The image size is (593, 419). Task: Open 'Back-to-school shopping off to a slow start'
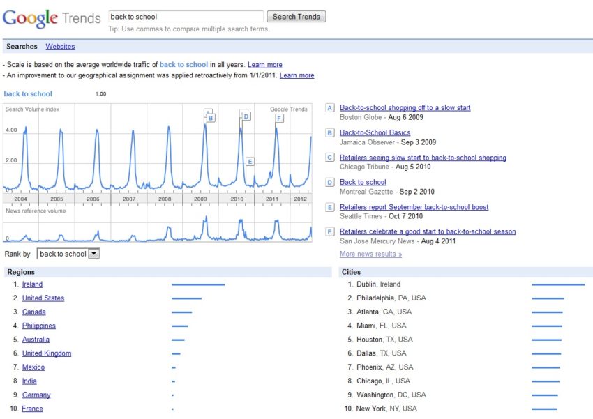coord(405,107)
